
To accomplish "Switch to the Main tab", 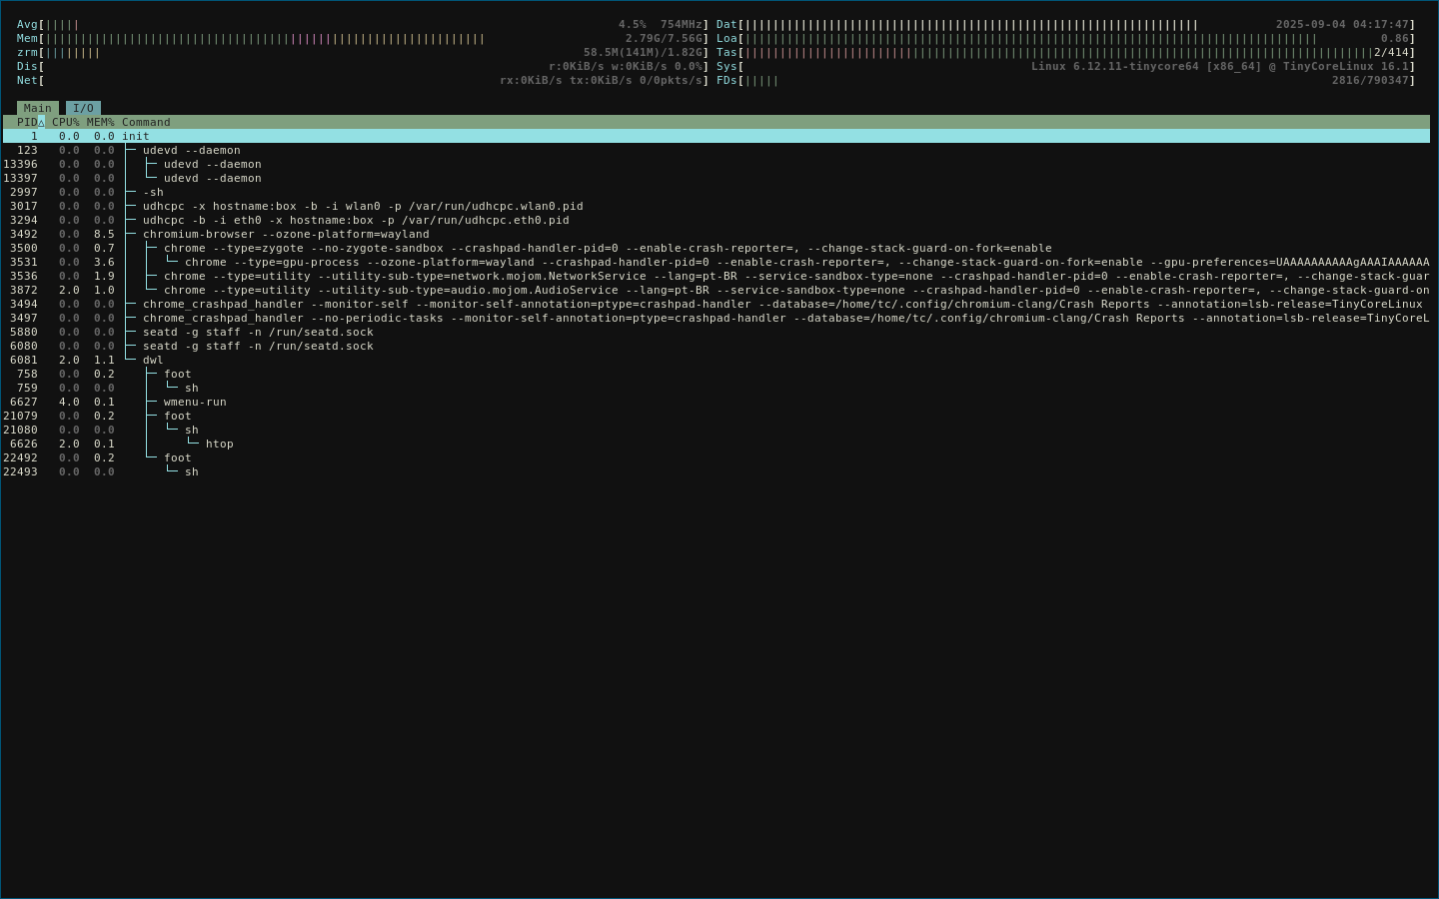I will pyautogui.click(x=38, y=108).
